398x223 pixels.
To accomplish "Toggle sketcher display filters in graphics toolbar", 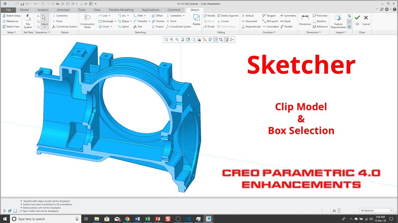I will (221, 39).
